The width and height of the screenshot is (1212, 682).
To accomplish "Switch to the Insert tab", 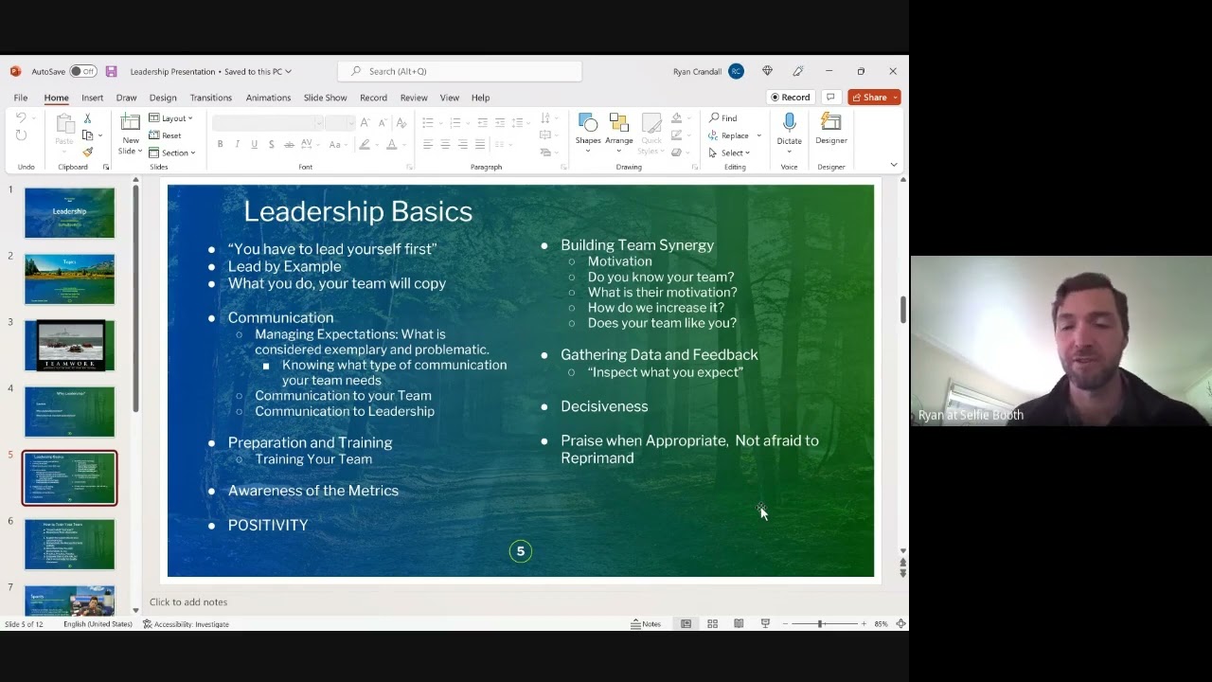I will click(x=92, y=98).
